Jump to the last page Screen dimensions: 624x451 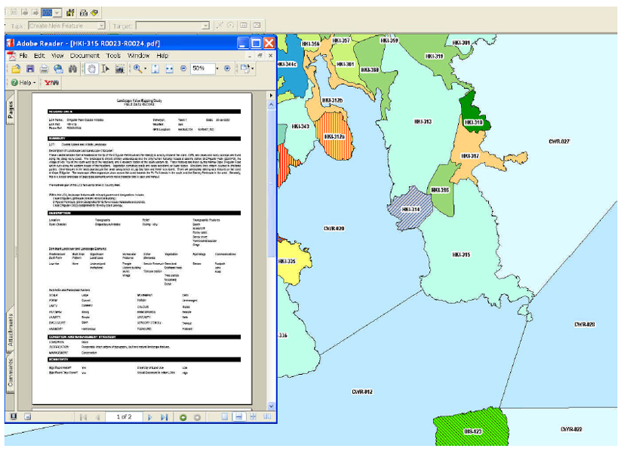click(x=164, y=417)
